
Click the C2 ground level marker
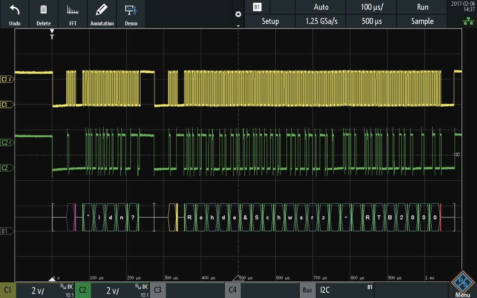[7, 168]
